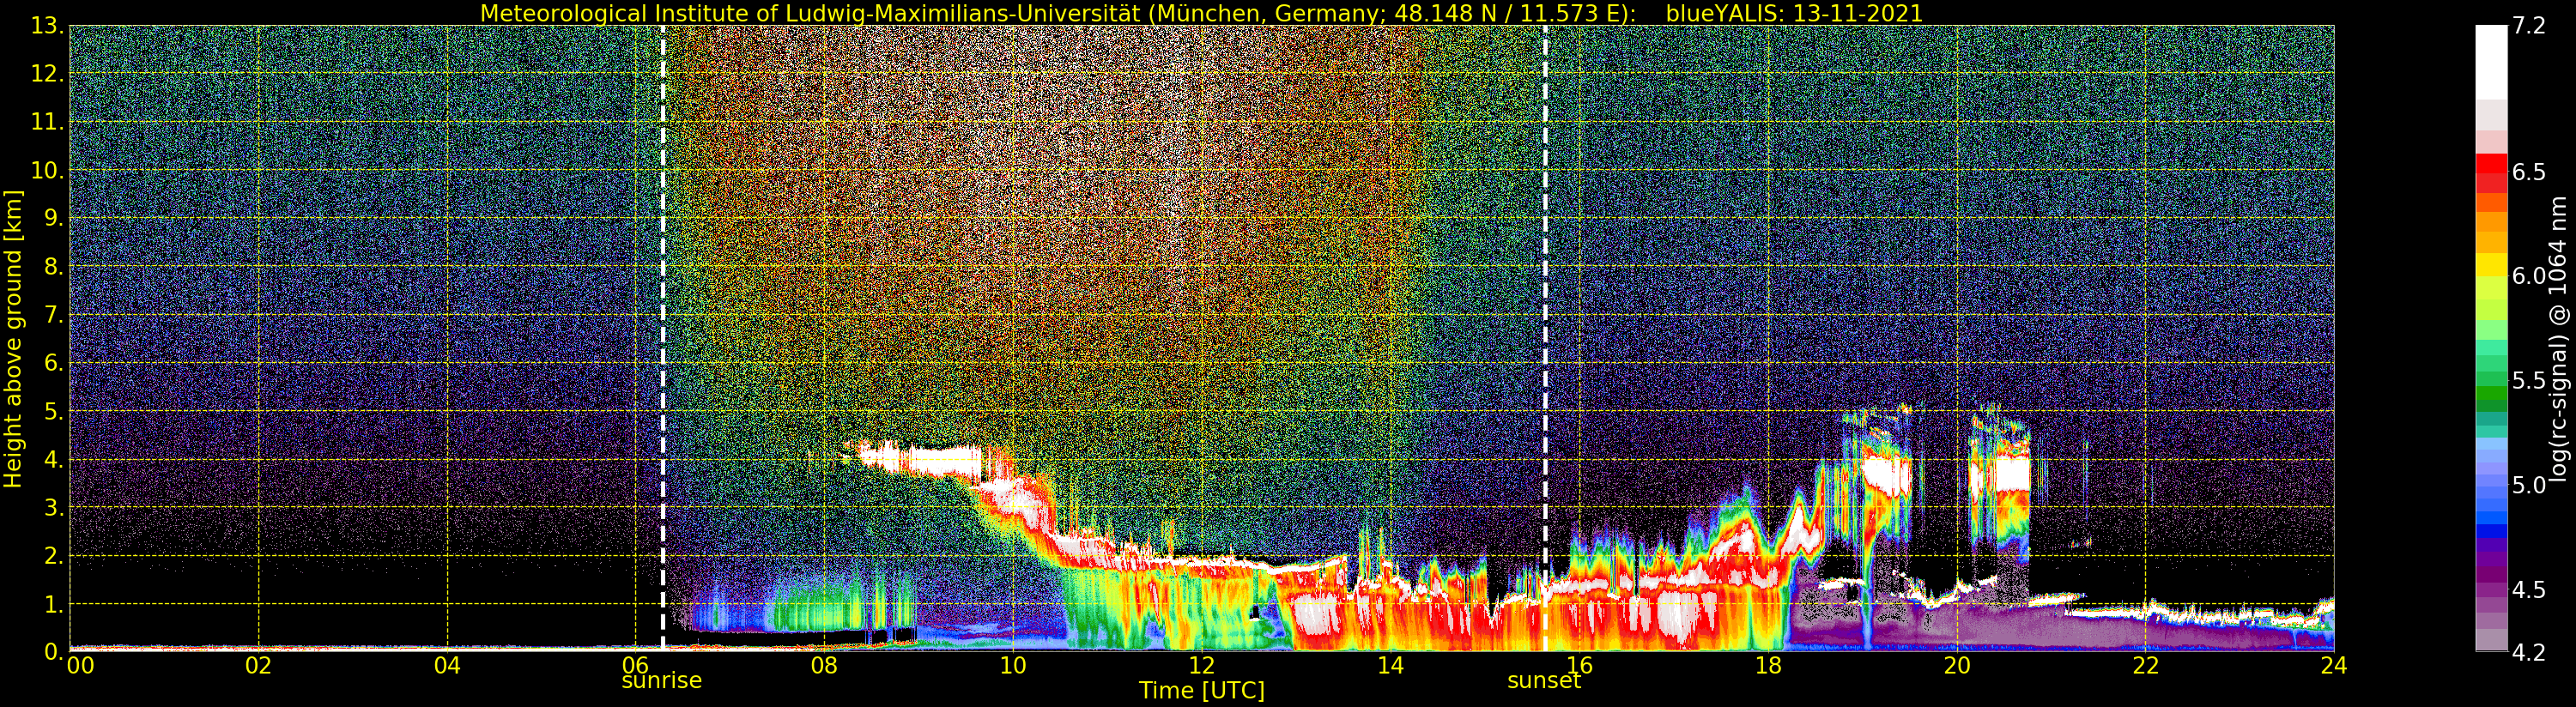Click the Time [UTC] axis label

coord(1201,691)
